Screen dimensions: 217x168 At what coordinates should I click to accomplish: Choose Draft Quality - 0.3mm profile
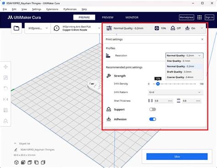coord(184,72)
